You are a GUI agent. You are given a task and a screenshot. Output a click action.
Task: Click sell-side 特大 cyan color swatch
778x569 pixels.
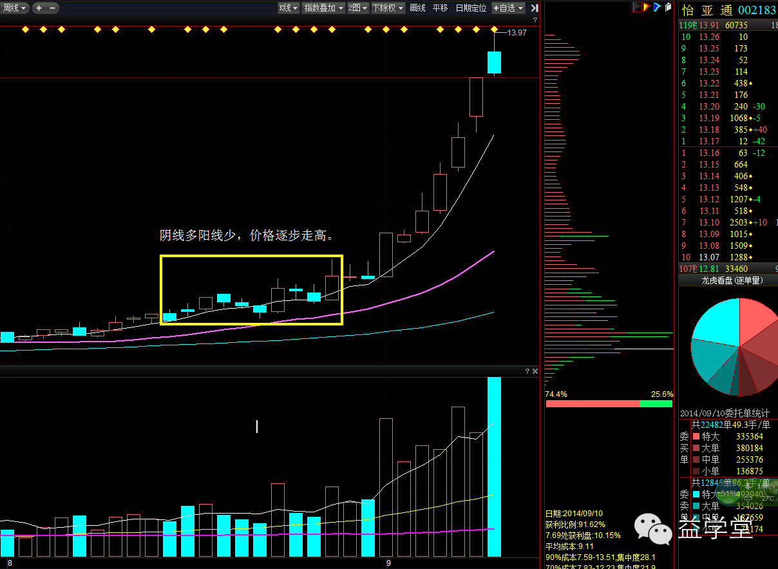pos(696,494)
